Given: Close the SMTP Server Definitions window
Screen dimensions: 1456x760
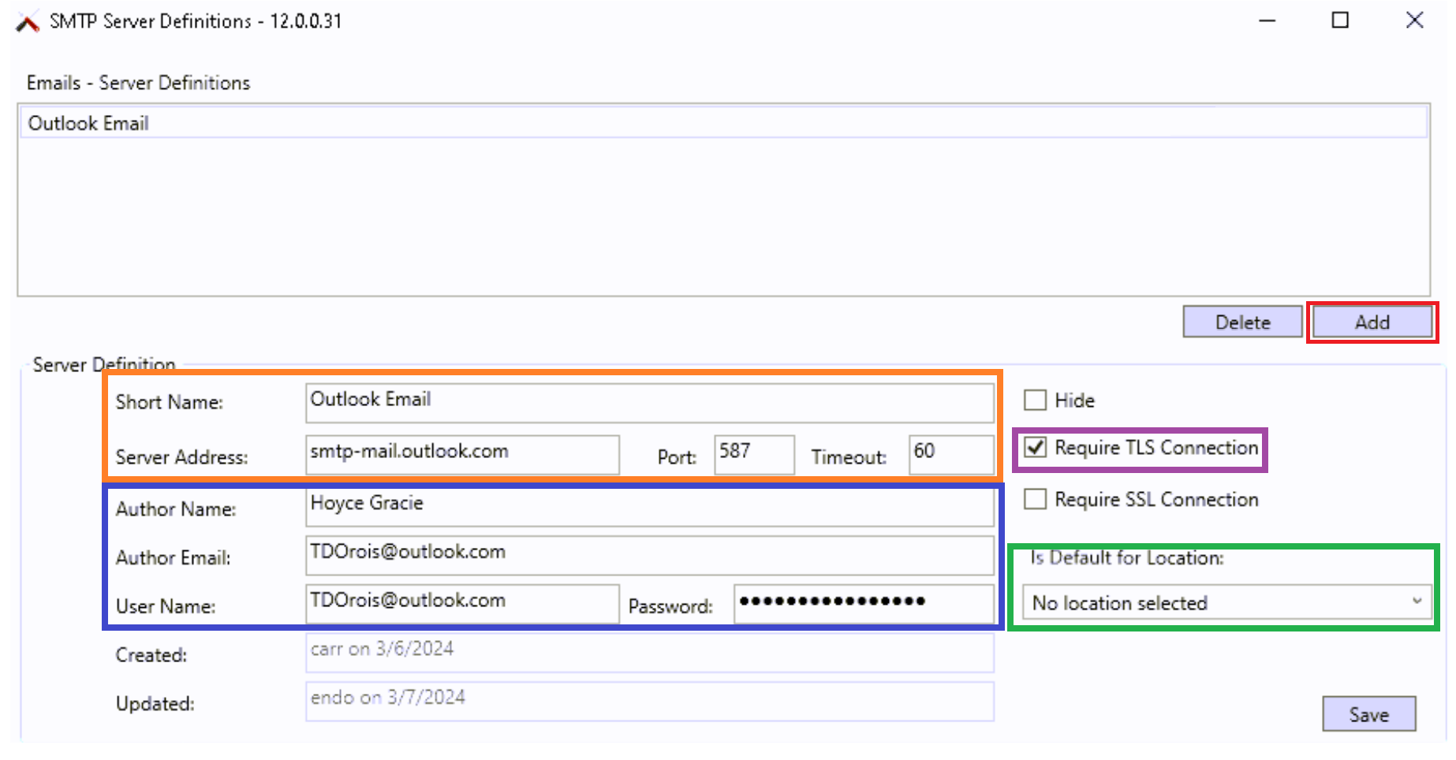Looking at the screenshot, I should 1414,20.
